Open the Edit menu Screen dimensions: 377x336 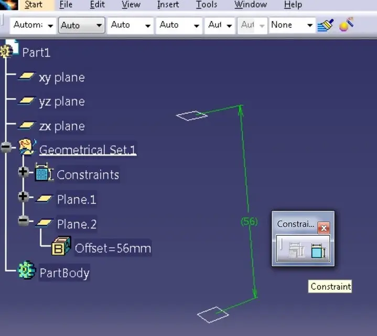[x=97, y=5]
